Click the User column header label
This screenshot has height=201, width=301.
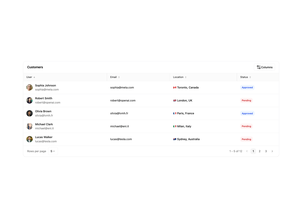click(x=29, y=77)
